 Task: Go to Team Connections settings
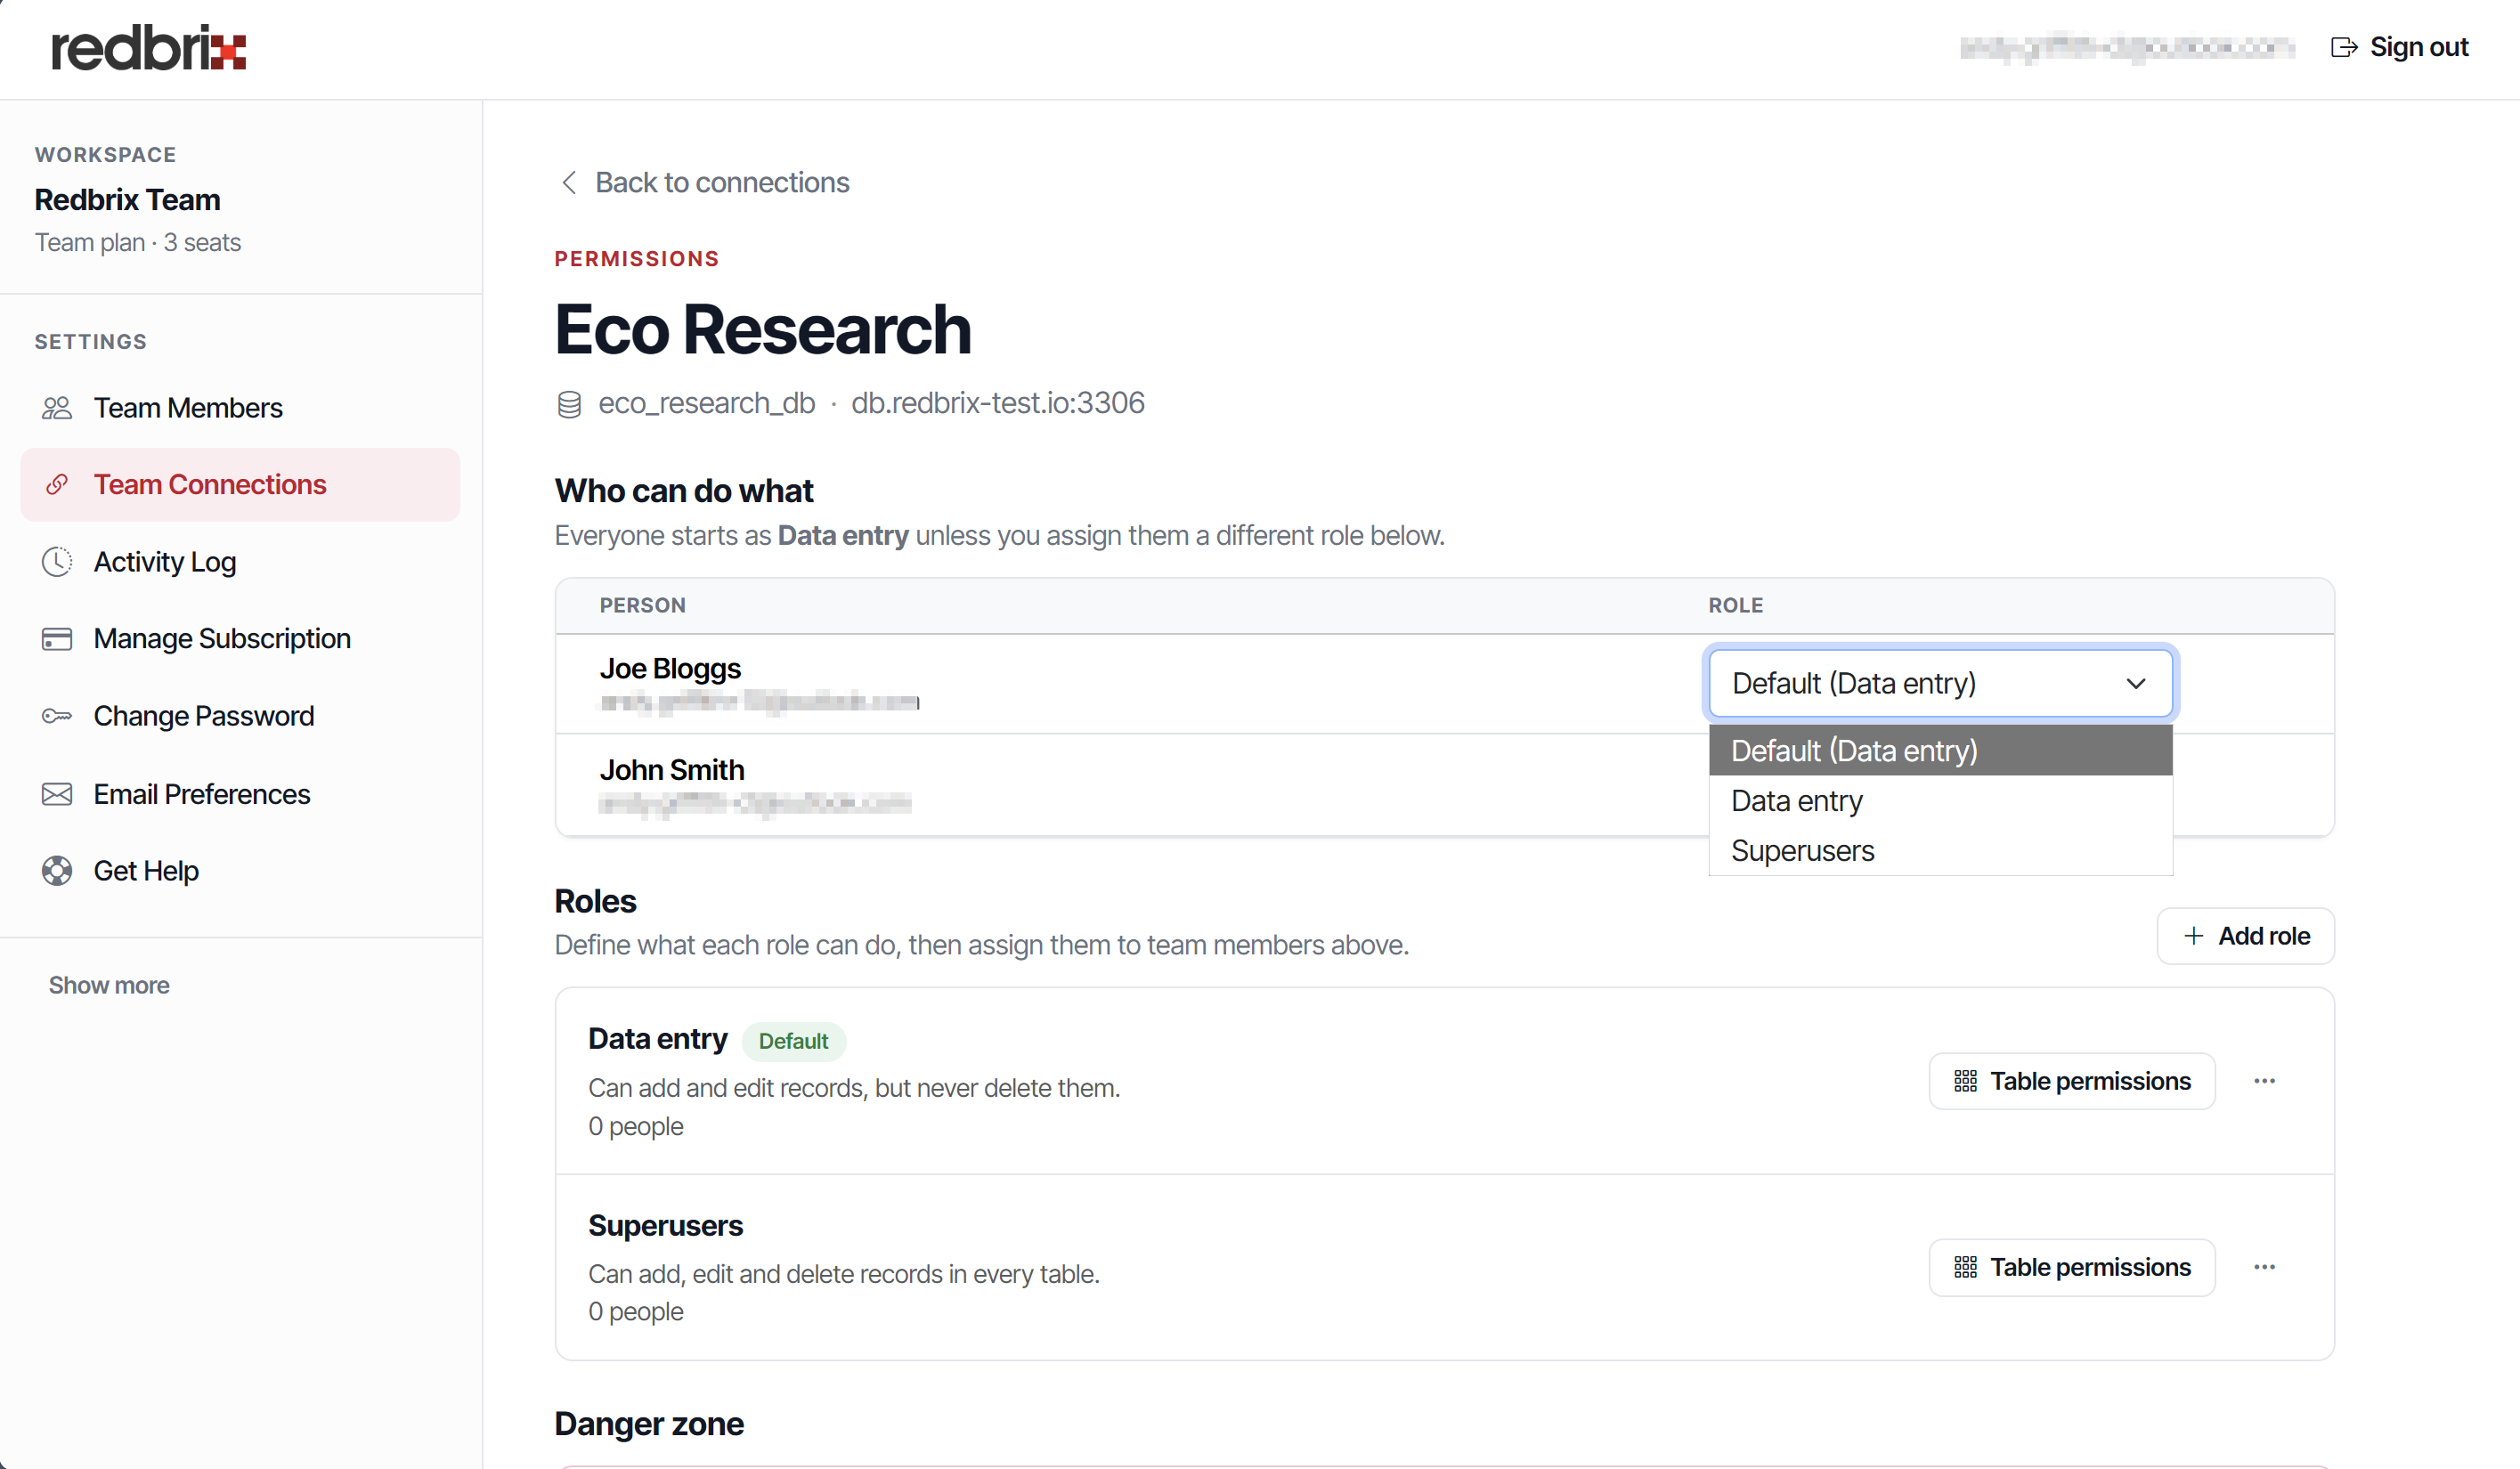[x=240, y=485]
